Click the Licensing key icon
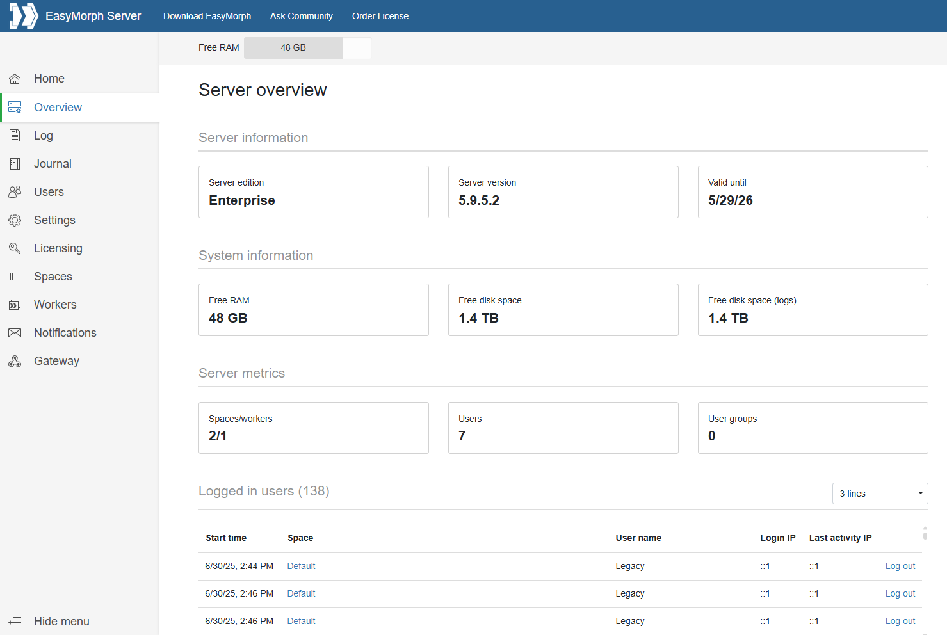This screenshot has height=635, width=947. point(15,248)
